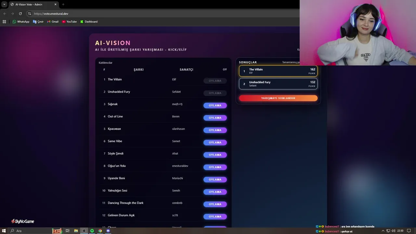Viewport: 416px width, 234px height.
Task: Click the Yarışmayı Sonlandır button
Action: click(x=278, y=98)
